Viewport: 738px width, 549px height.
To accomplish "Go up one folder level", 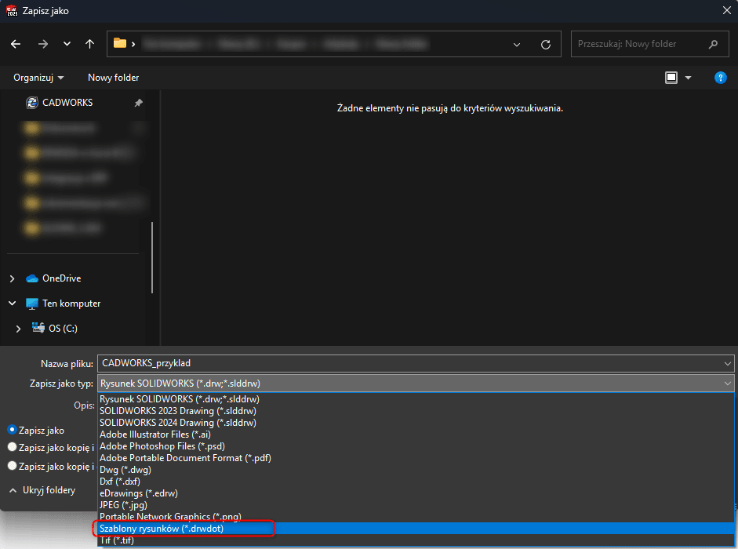I will [89, 44].
